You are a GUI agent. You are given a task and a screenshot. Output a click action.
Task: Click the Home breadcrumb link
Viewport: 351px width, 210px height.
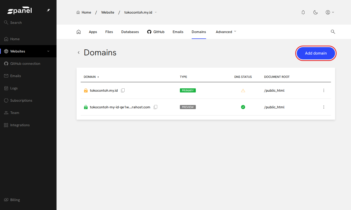pos(84,12)
